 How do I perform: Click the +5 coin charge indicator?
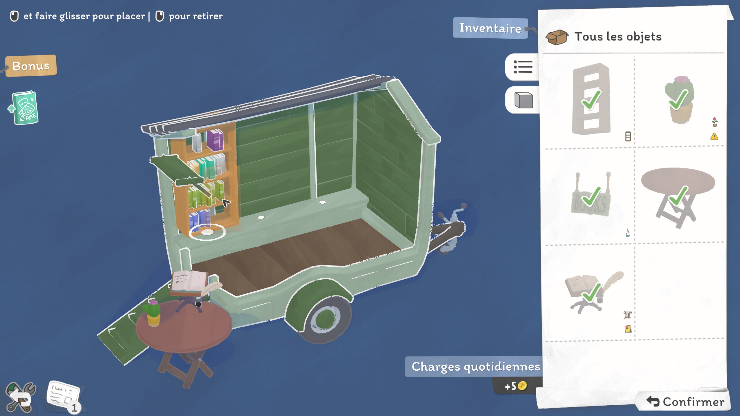point(515,386)
